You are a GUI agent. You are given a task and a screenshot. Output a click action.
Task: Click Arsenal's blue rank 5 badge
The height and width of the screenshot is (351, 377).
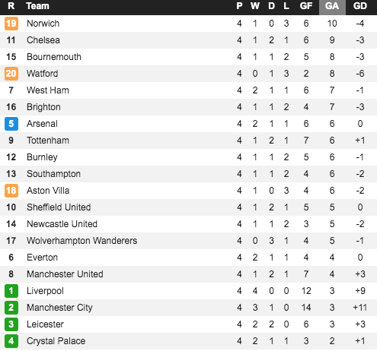(x=11, y=124)
